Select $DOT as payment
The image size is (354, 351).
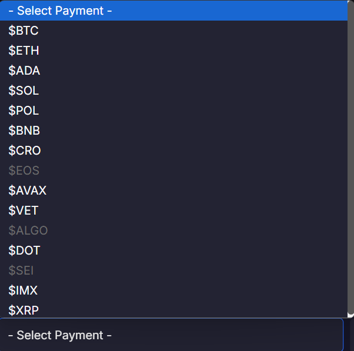pyautogui.click(x=173, y=250)
